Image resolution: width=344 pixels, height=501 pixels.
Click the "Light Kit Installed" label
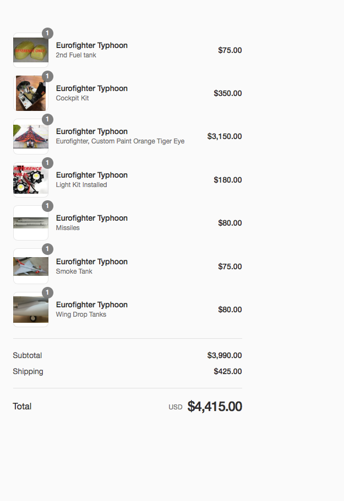pos(81,185)
